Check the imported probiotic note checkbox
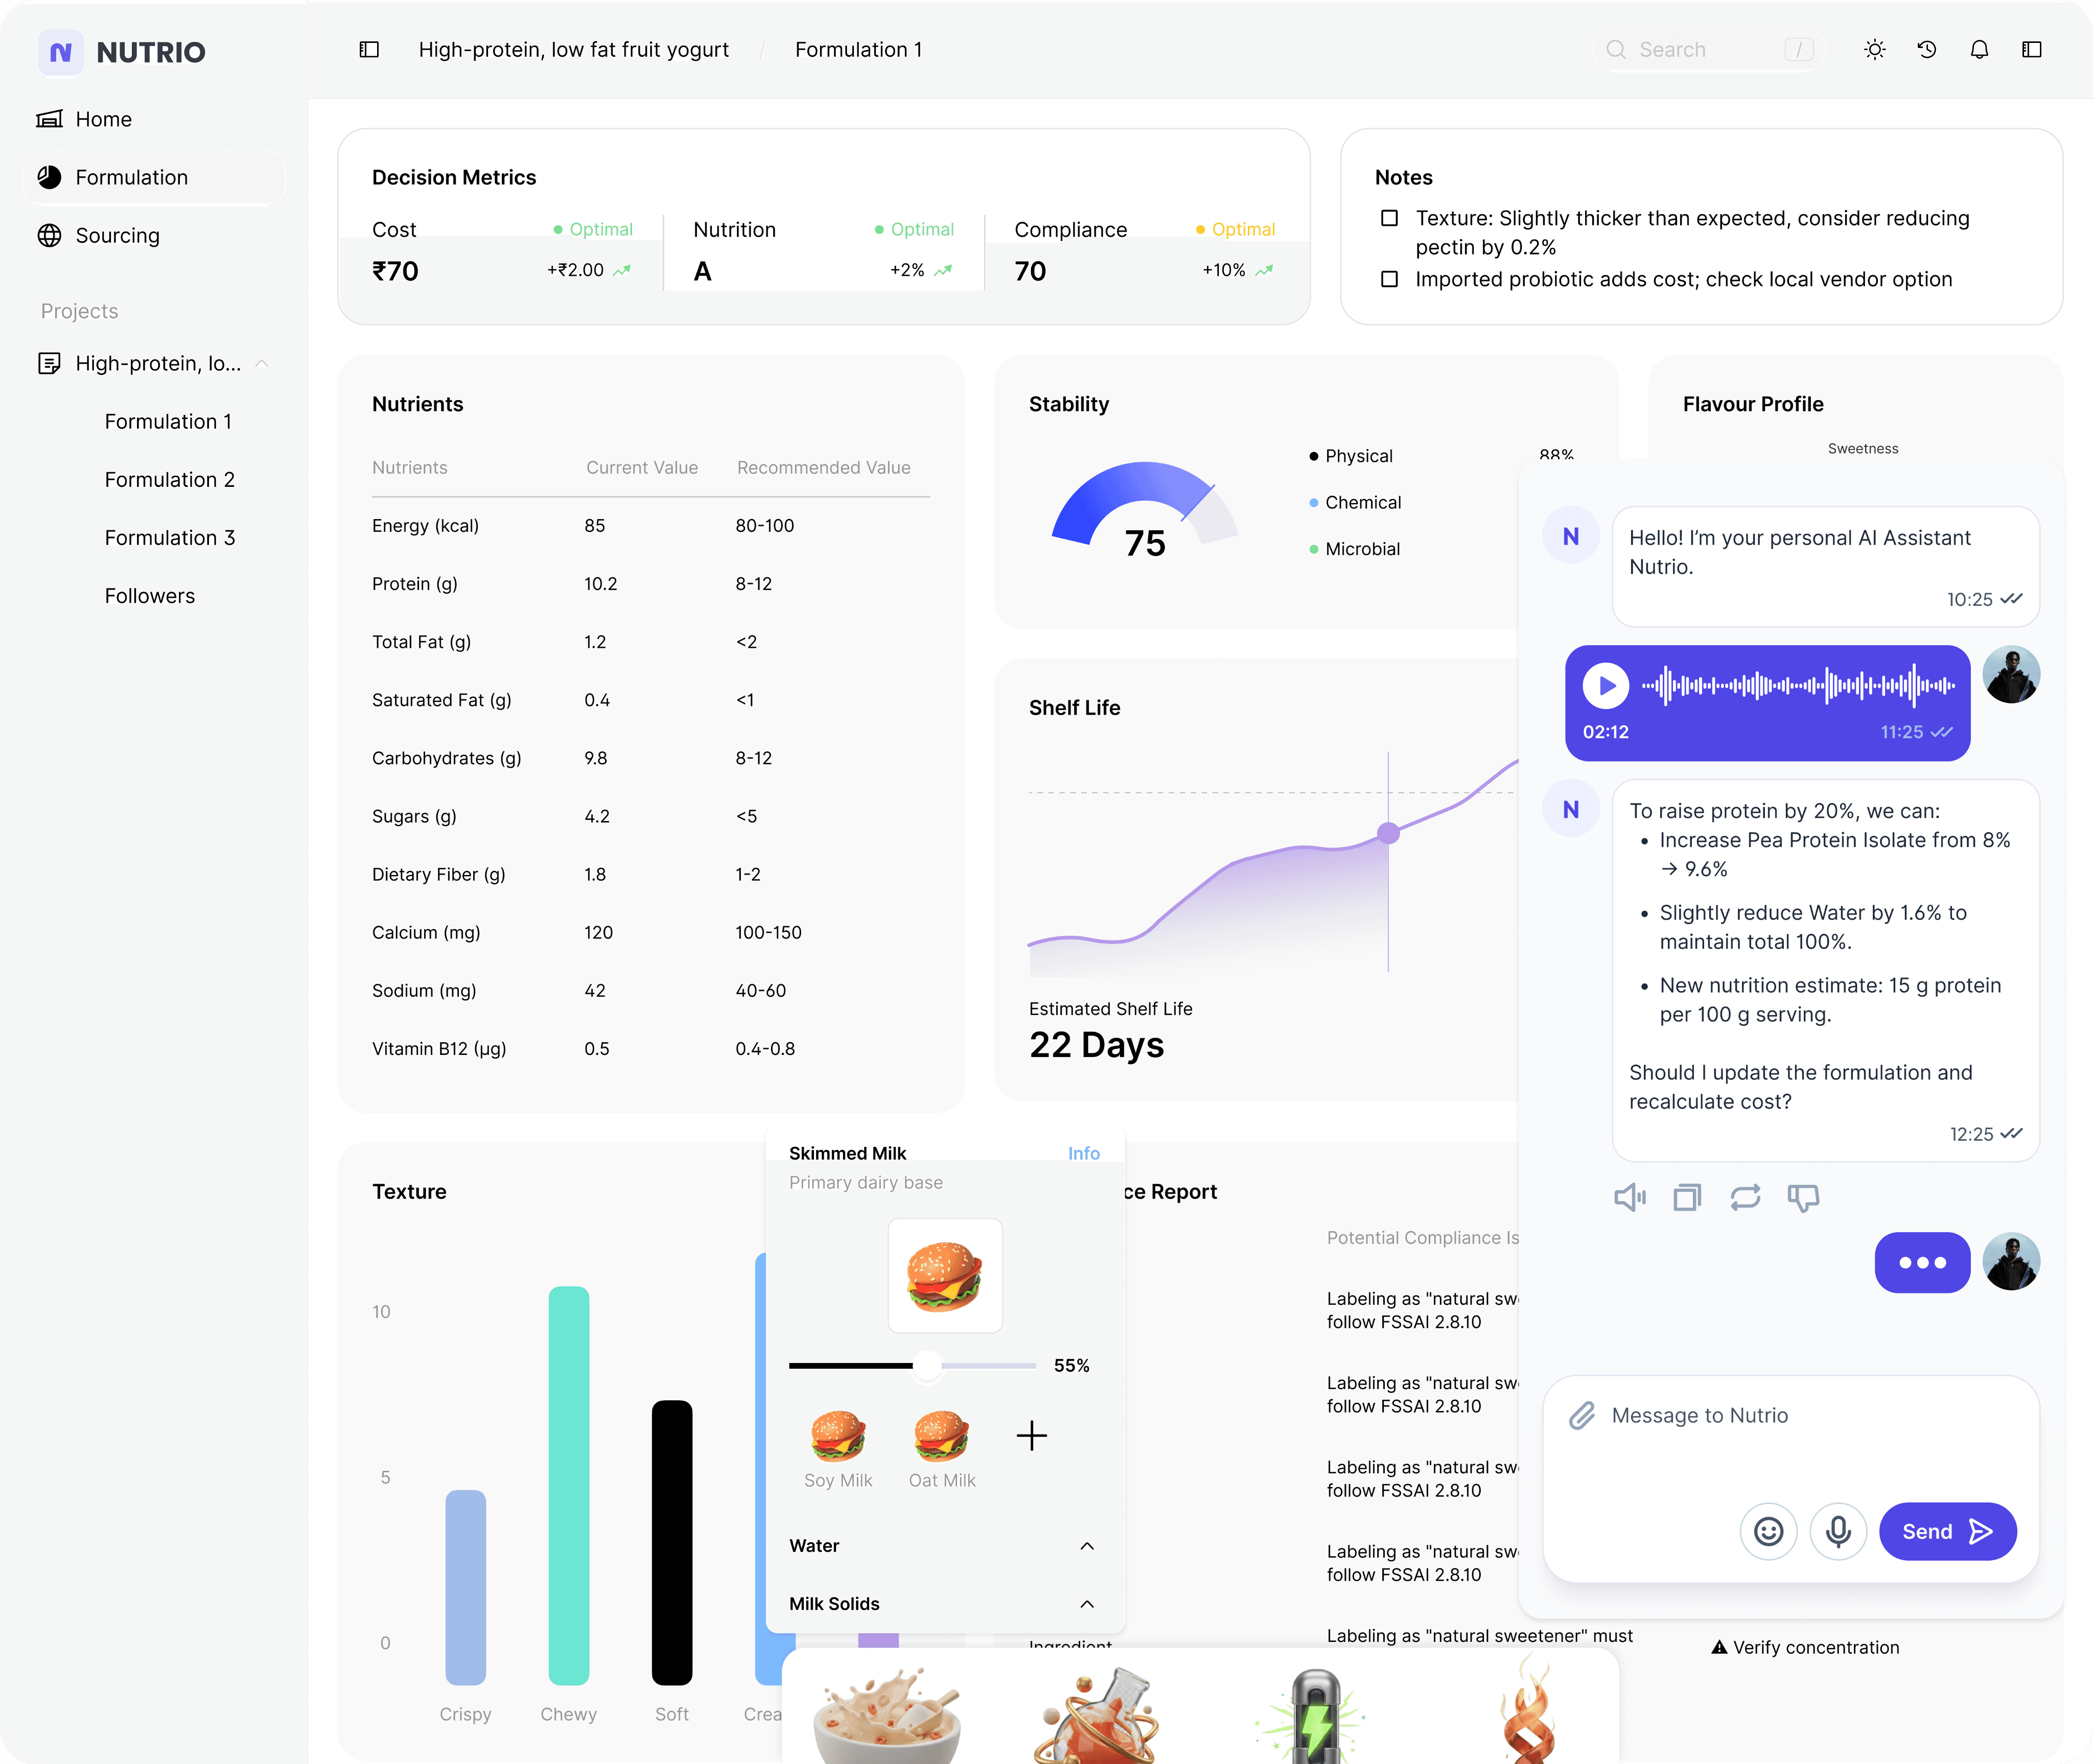 pyautogui.click(x=1389, y=279)
